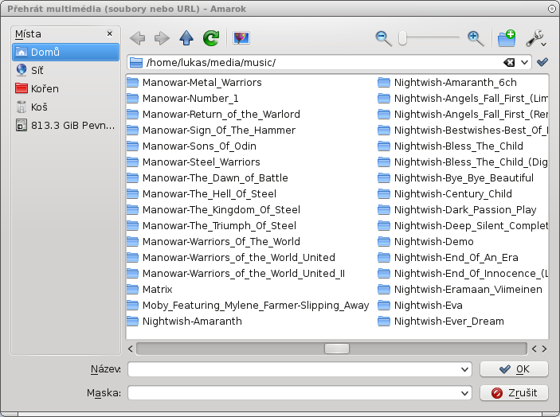
Task: Select folder Nightwish-Amaranth_6ch
Action: (x=448, y=83)
